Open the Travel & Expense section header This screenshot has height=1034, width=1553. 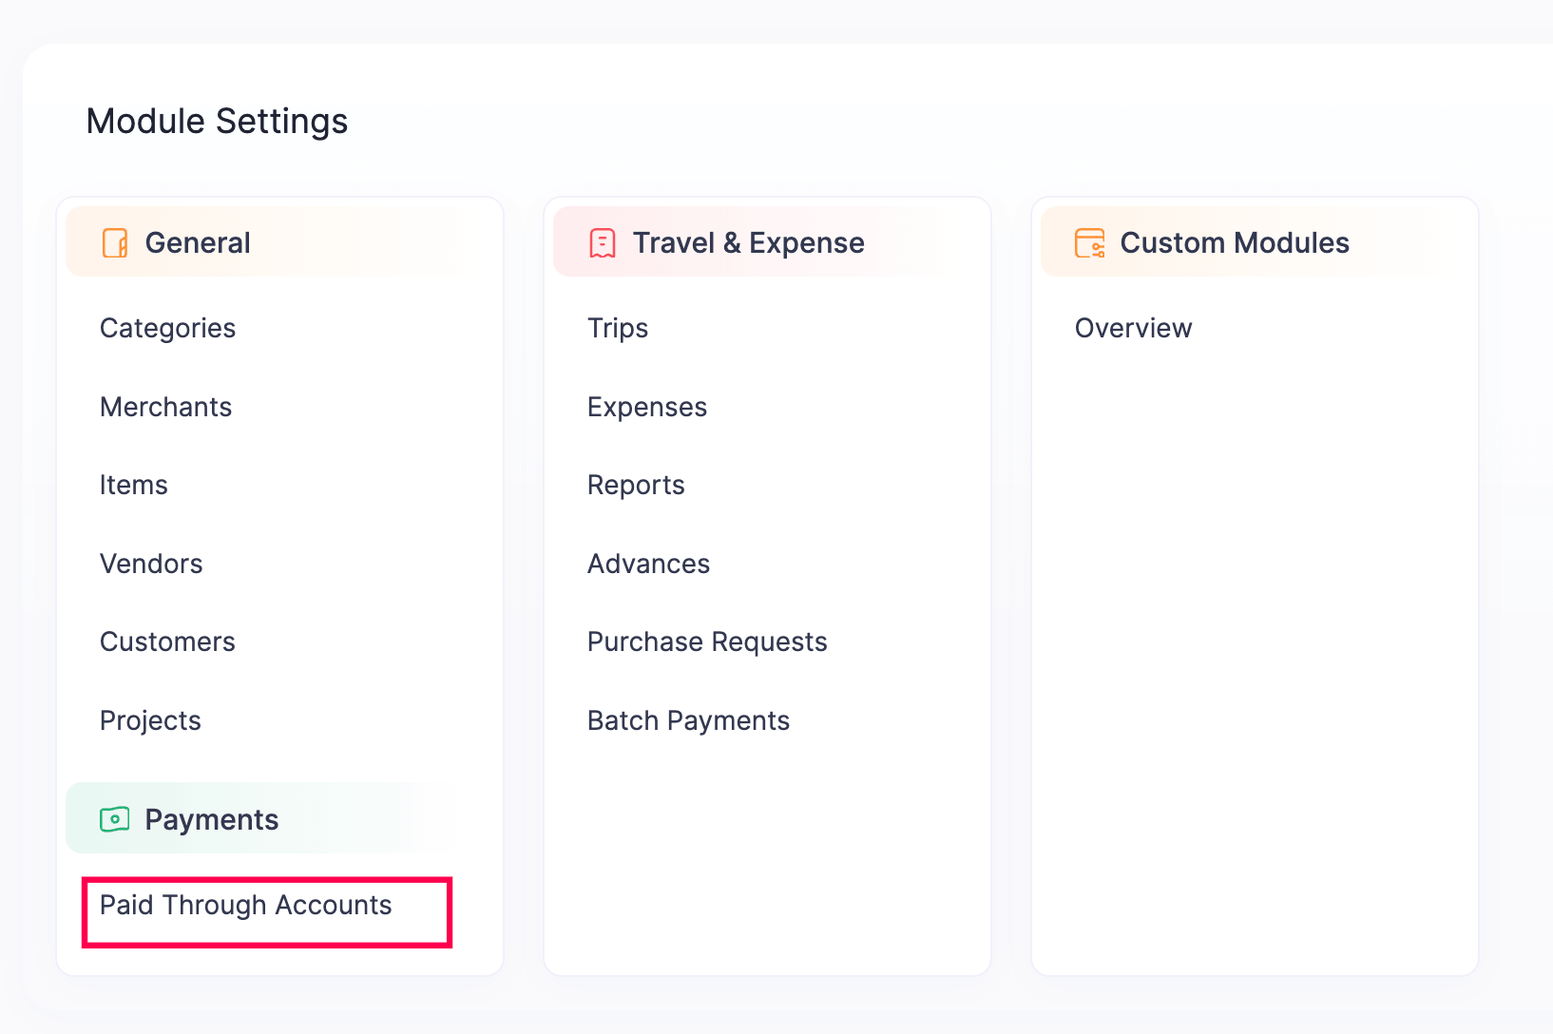pyautogui.click(x=749, y=242)
